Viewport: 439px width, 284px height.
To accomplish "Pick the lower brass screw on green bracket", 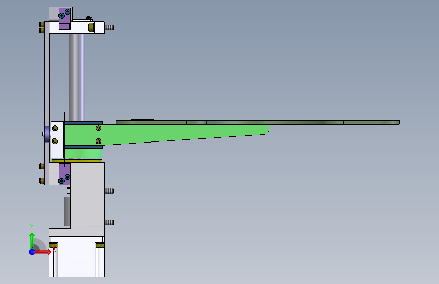I will 98,141.
